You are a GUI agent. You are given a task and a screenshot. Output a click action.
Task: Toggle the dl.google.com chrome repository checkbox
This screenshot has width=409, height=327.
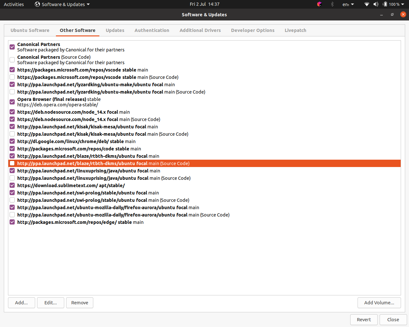12,141
